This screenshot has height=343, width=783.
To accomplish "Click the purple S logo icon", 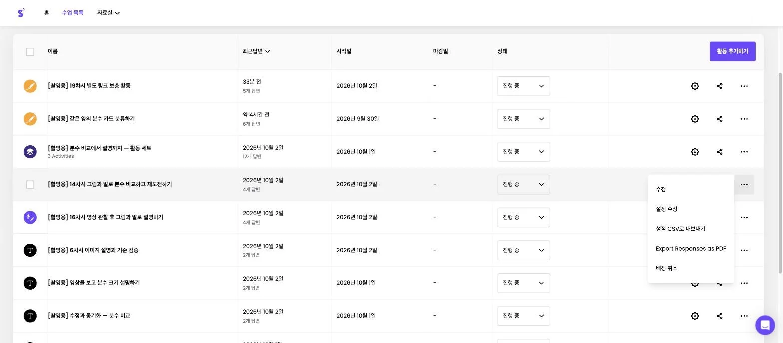I will pos(21,13).
